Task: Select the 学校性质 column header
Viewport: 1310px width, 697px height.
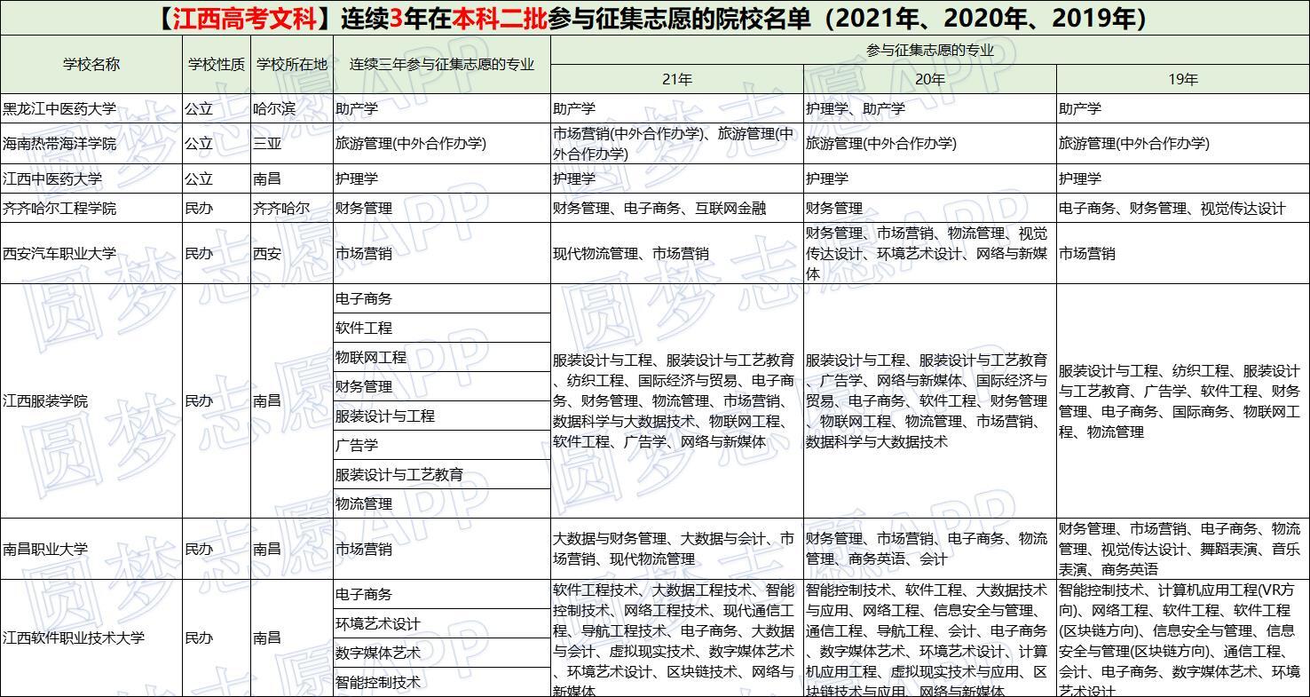Action: [217, 64]
